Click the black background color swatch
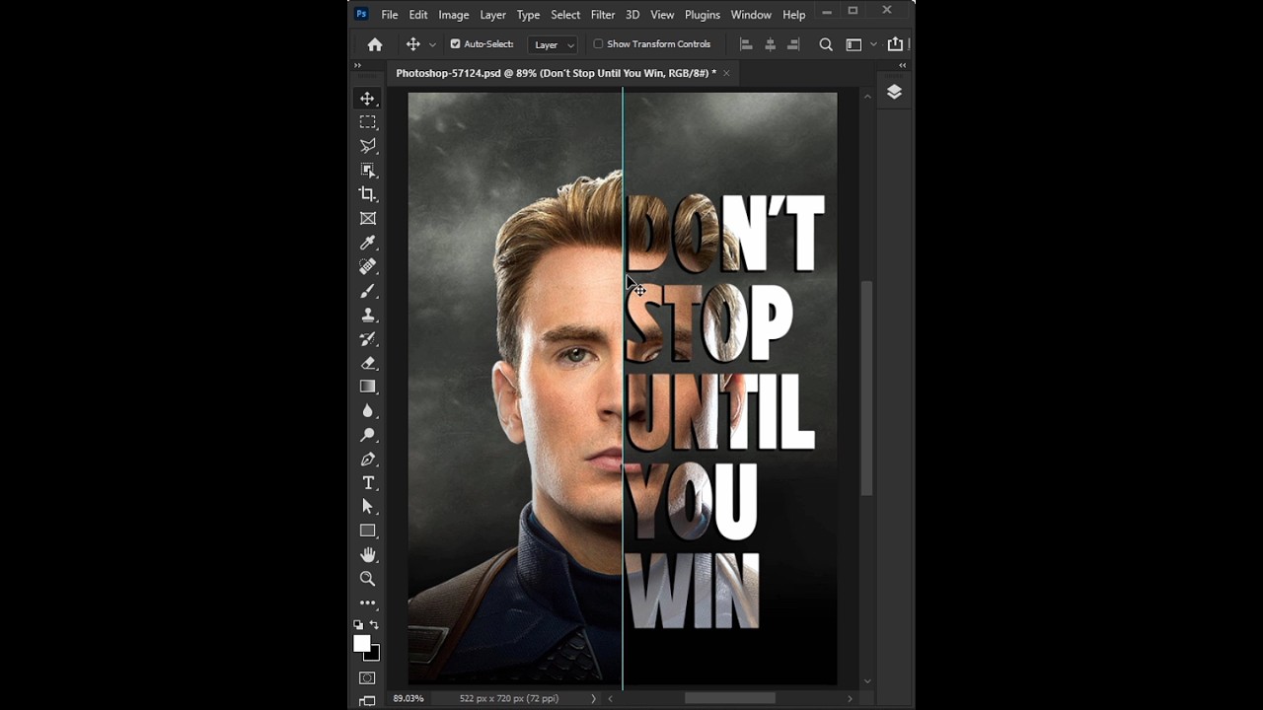 click(374, 654)
